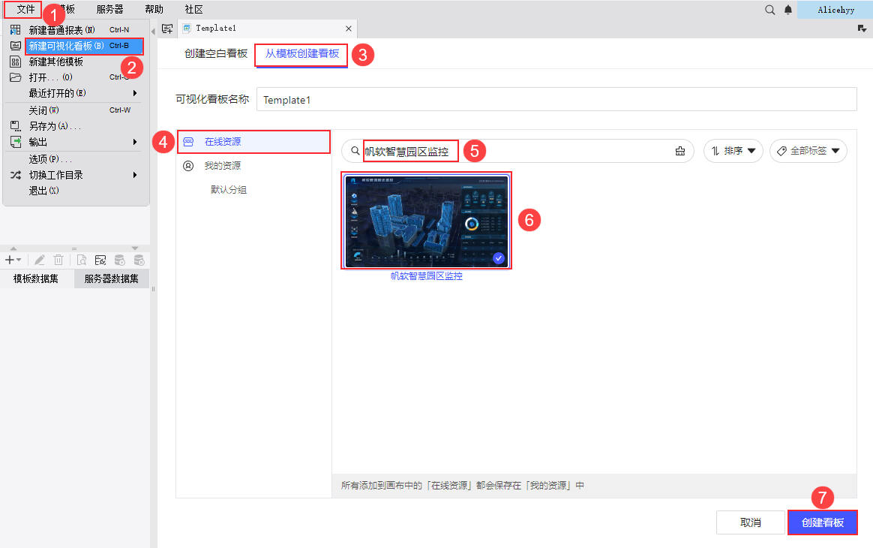873x548 pixels.
Task: Click the 切换工作目录 shuffle icon
Action: tap(16, 175)
